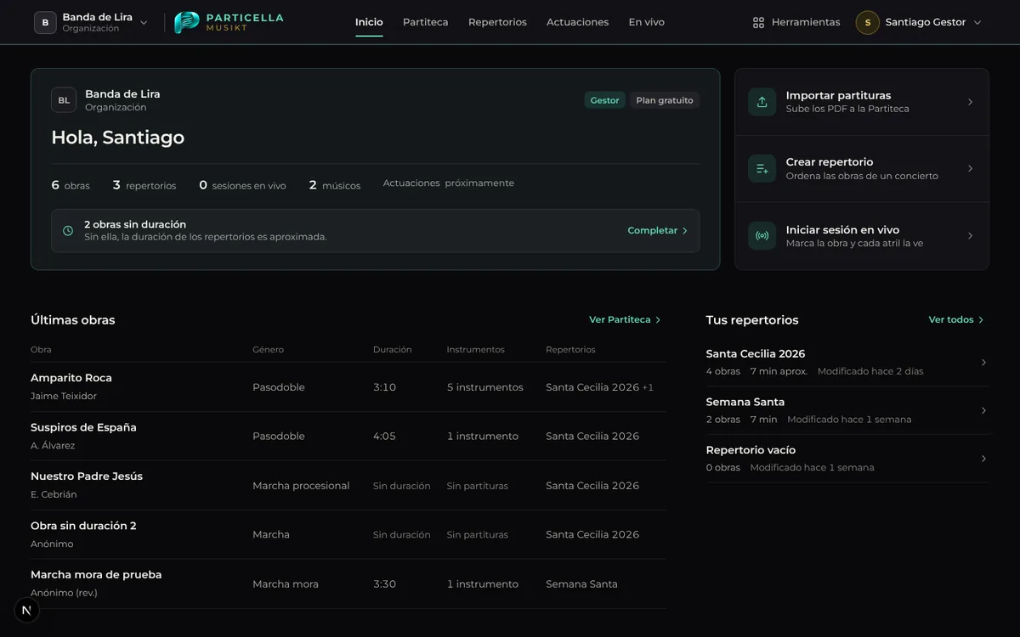Open Repertorio vacío chevron

[x=983, y=459]
